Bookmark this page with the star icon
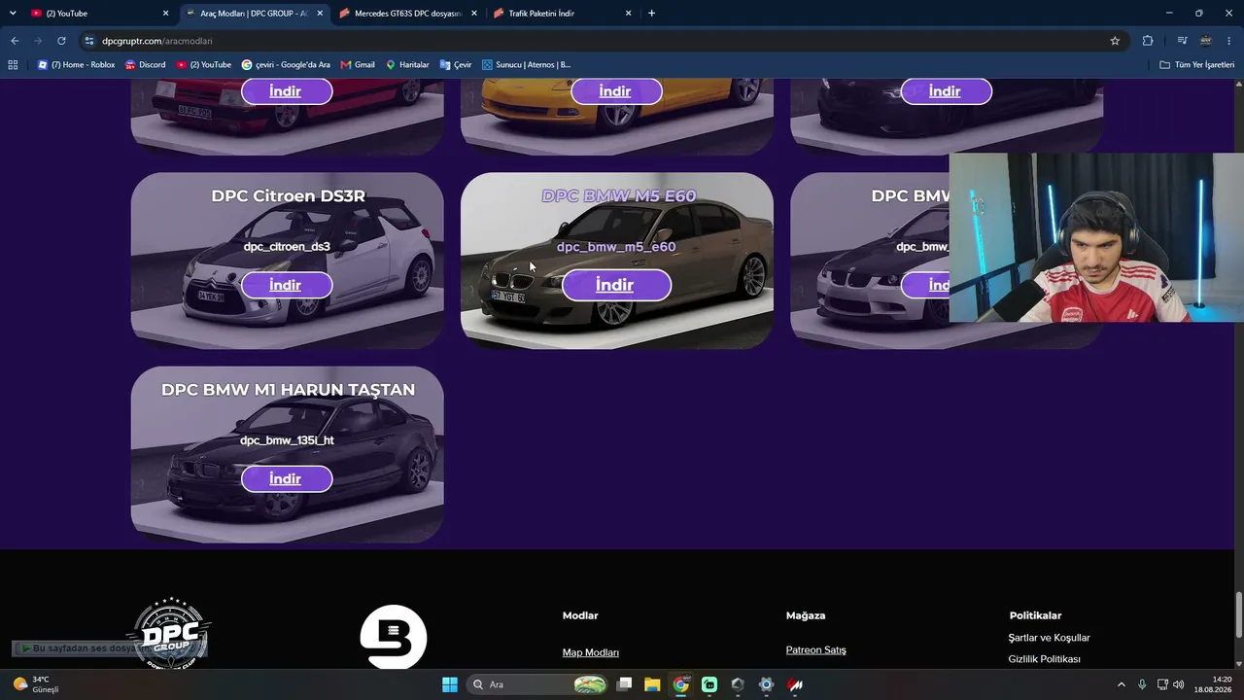The image size is (1244, 700). (x=1115, y=41)
